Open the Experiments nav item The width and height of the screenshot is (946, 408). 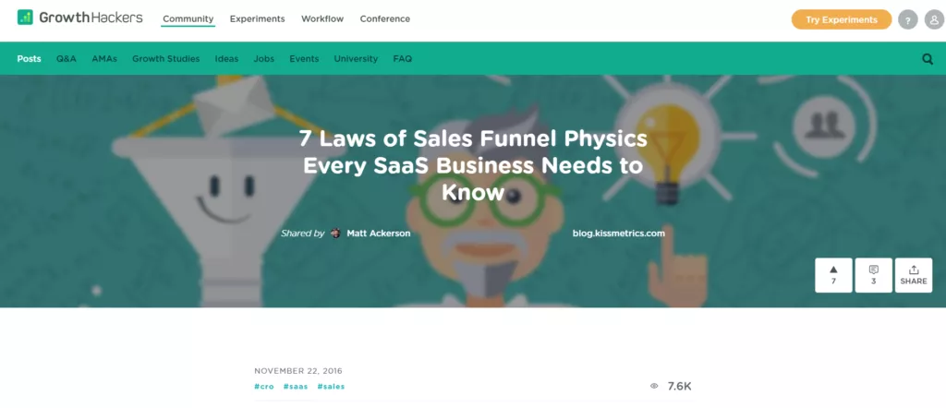[257, 18]
